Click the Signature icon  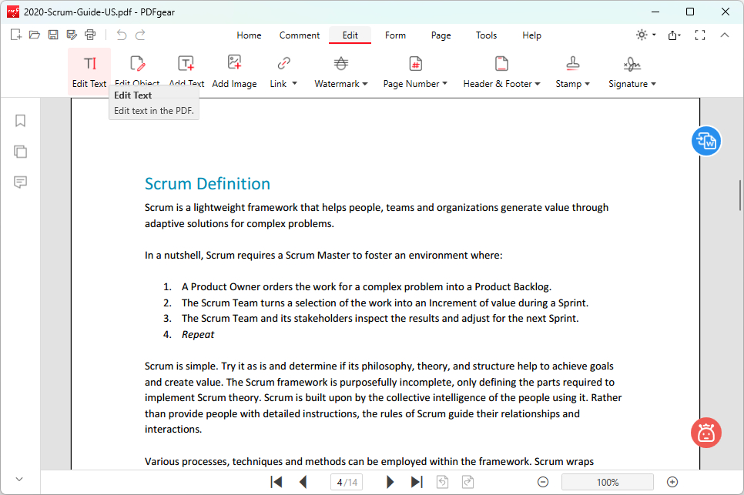(632, 63)
